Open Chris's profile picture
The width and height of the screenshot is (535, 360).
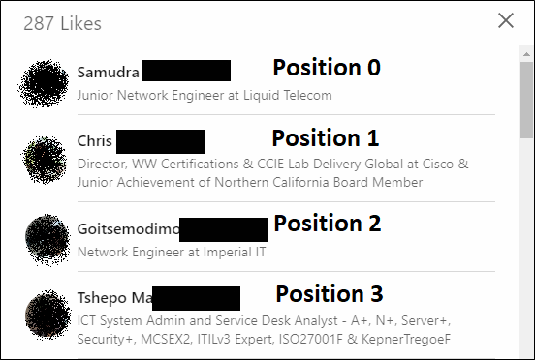[45, 160]
